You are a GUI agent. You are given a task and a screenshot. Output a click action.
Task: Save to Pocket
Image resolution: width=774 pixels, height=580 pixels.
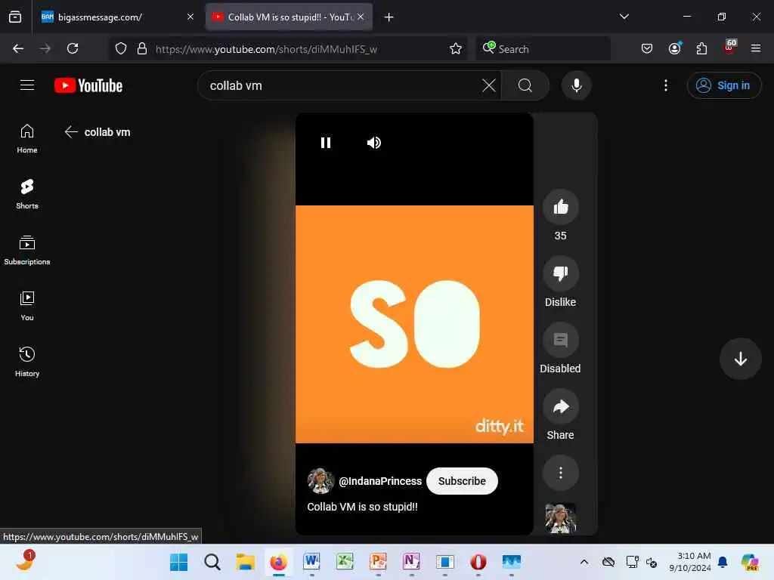(x=647, y=48)
